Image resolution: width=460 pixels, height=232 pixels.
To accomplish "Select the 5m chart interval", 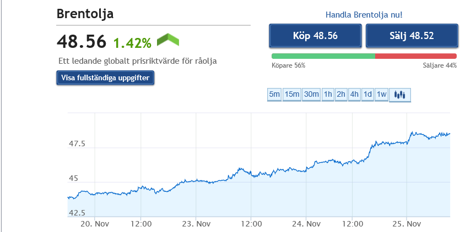I will 274,95.
